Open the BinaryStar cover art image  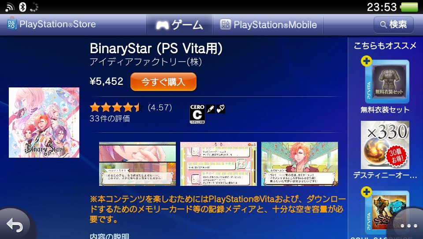(44, 122)
